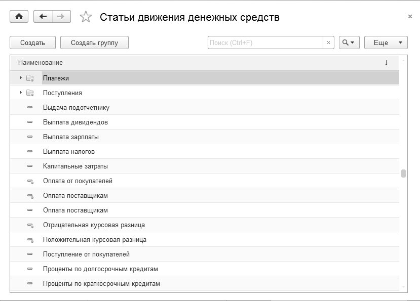Clear the search field with x
This screenshot has height=301, width=420.
click(x=328, y=43)
